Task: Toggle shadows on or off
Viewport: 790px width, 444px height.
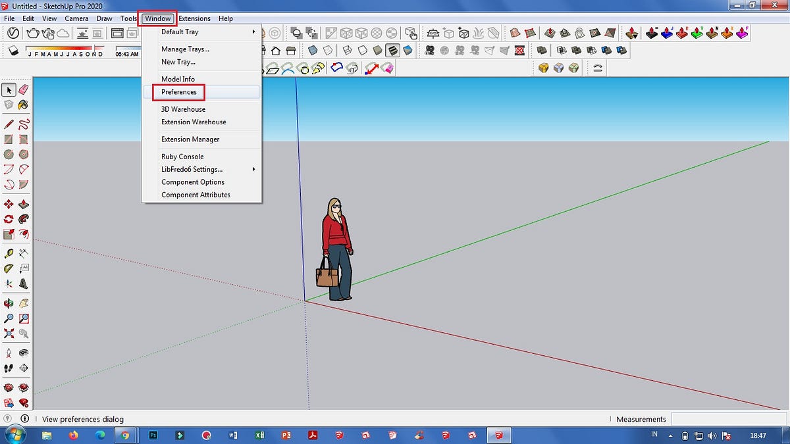Action: (13, 51)
